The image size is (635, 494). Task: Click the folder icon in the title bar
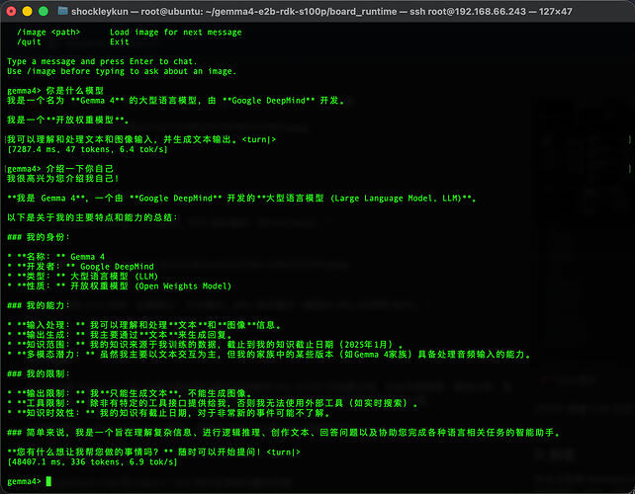point(62,11)
